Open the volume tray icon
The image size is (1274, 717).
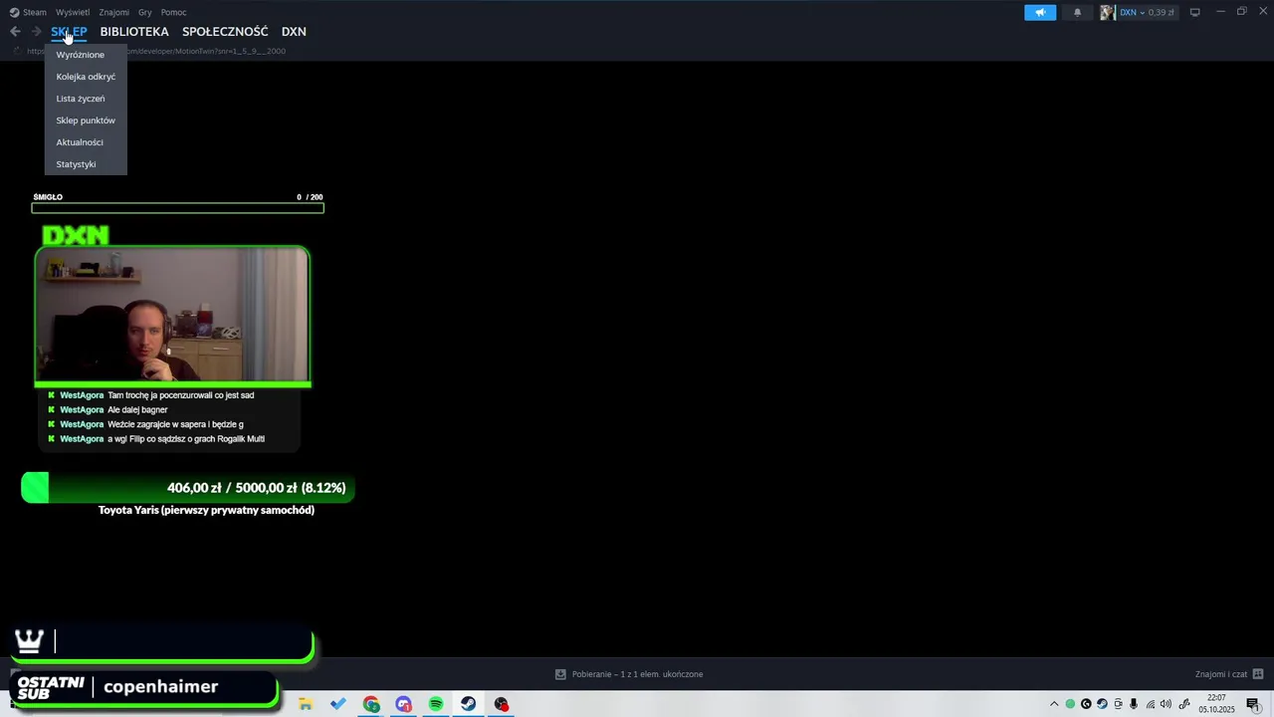click(1167, 704)
